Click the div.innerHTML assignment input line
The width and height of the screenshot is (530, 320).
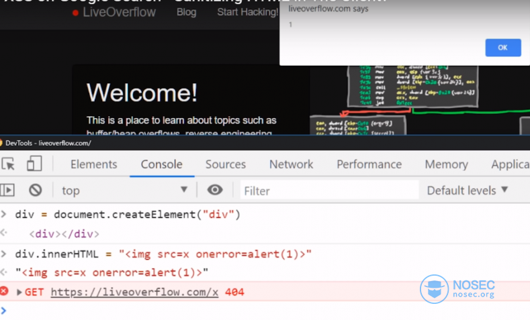click(163, 254)
